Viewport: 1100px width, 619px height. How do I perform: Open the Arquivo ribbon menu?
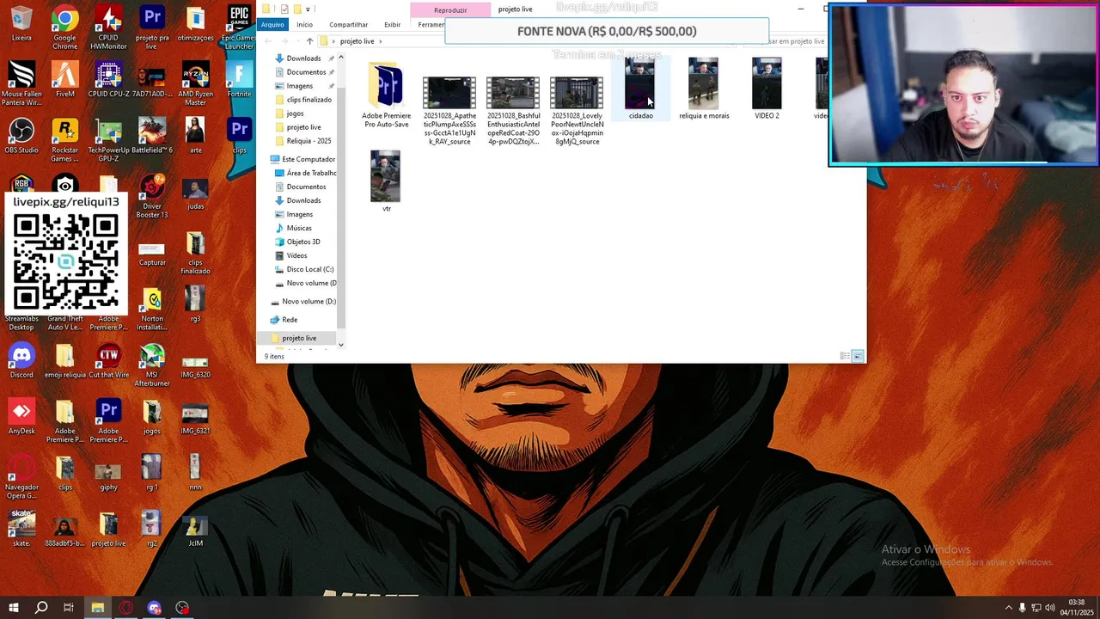point(272,25)
